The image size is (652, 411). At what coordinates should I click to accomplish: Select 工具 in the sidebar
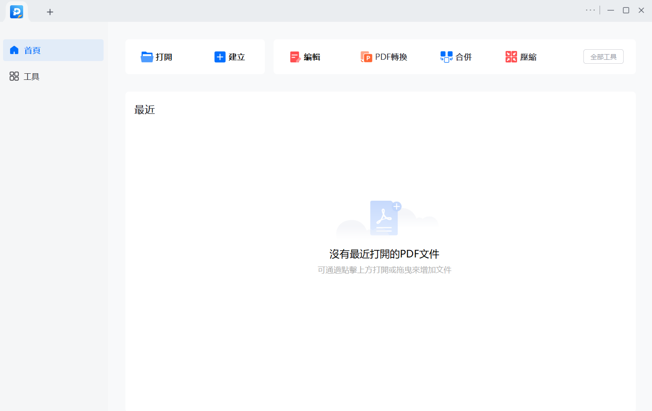click(x=53, y=76)
